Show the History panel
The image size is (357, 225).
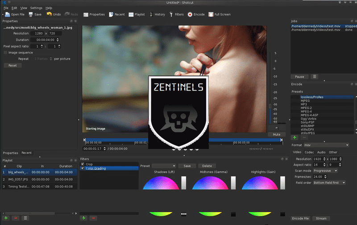157,15
